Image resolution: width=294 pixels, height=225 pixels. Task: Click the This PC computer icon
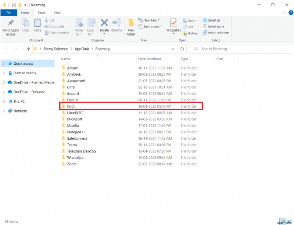point(10,101)
